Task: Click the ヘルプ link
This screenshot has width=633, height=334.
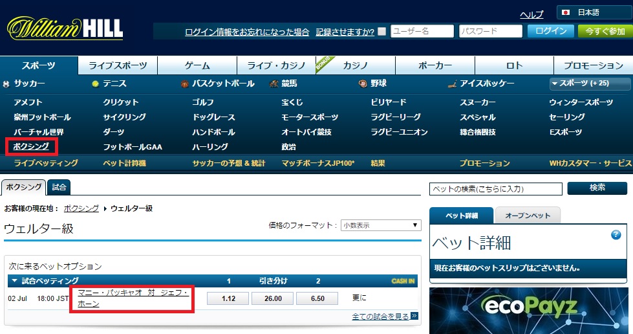Action: (x=531, y=15)
